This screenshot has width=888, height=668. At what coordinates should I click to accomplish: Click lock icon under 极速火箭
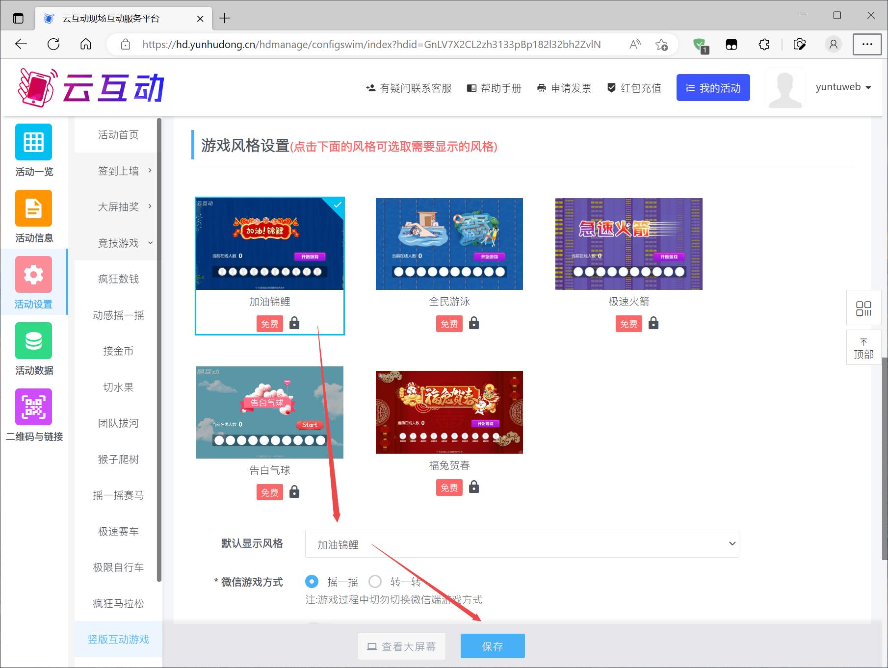(x=653, y=323)
